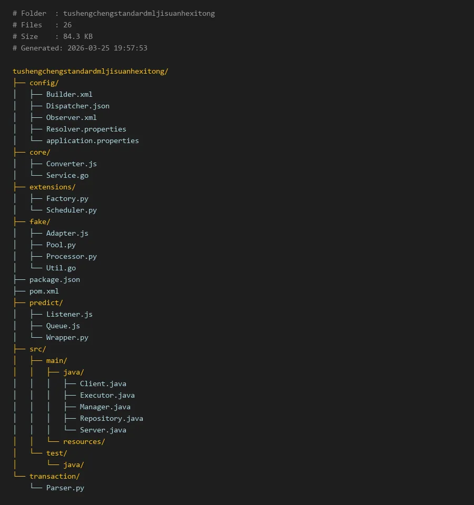This screenshot has height=505, width=474.
Task: Click the predict/ folder
Action: click(46, 302)
